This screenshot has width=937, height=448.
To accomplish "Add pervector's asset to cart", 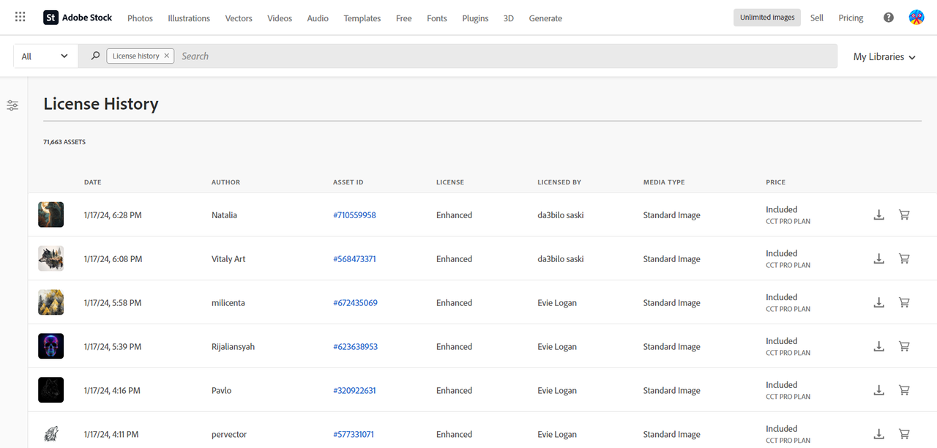I will click(904, 435).
